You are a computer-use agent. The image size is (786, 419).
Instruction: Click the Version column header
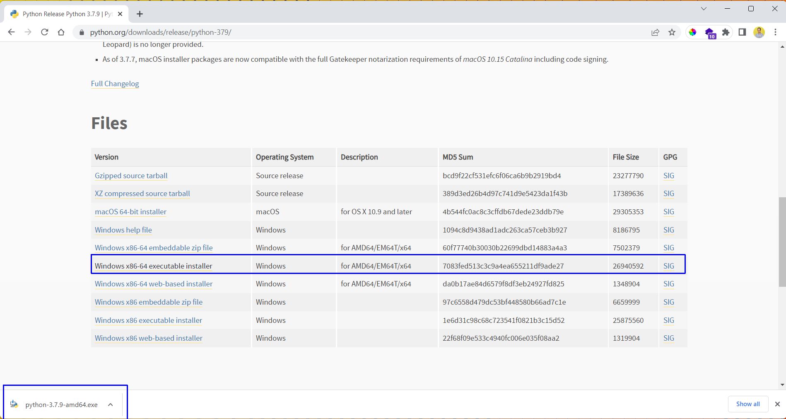tap(106, 157)
